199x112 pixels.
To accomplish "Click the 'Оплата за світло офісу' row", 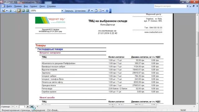I will (x=102, y=82).
